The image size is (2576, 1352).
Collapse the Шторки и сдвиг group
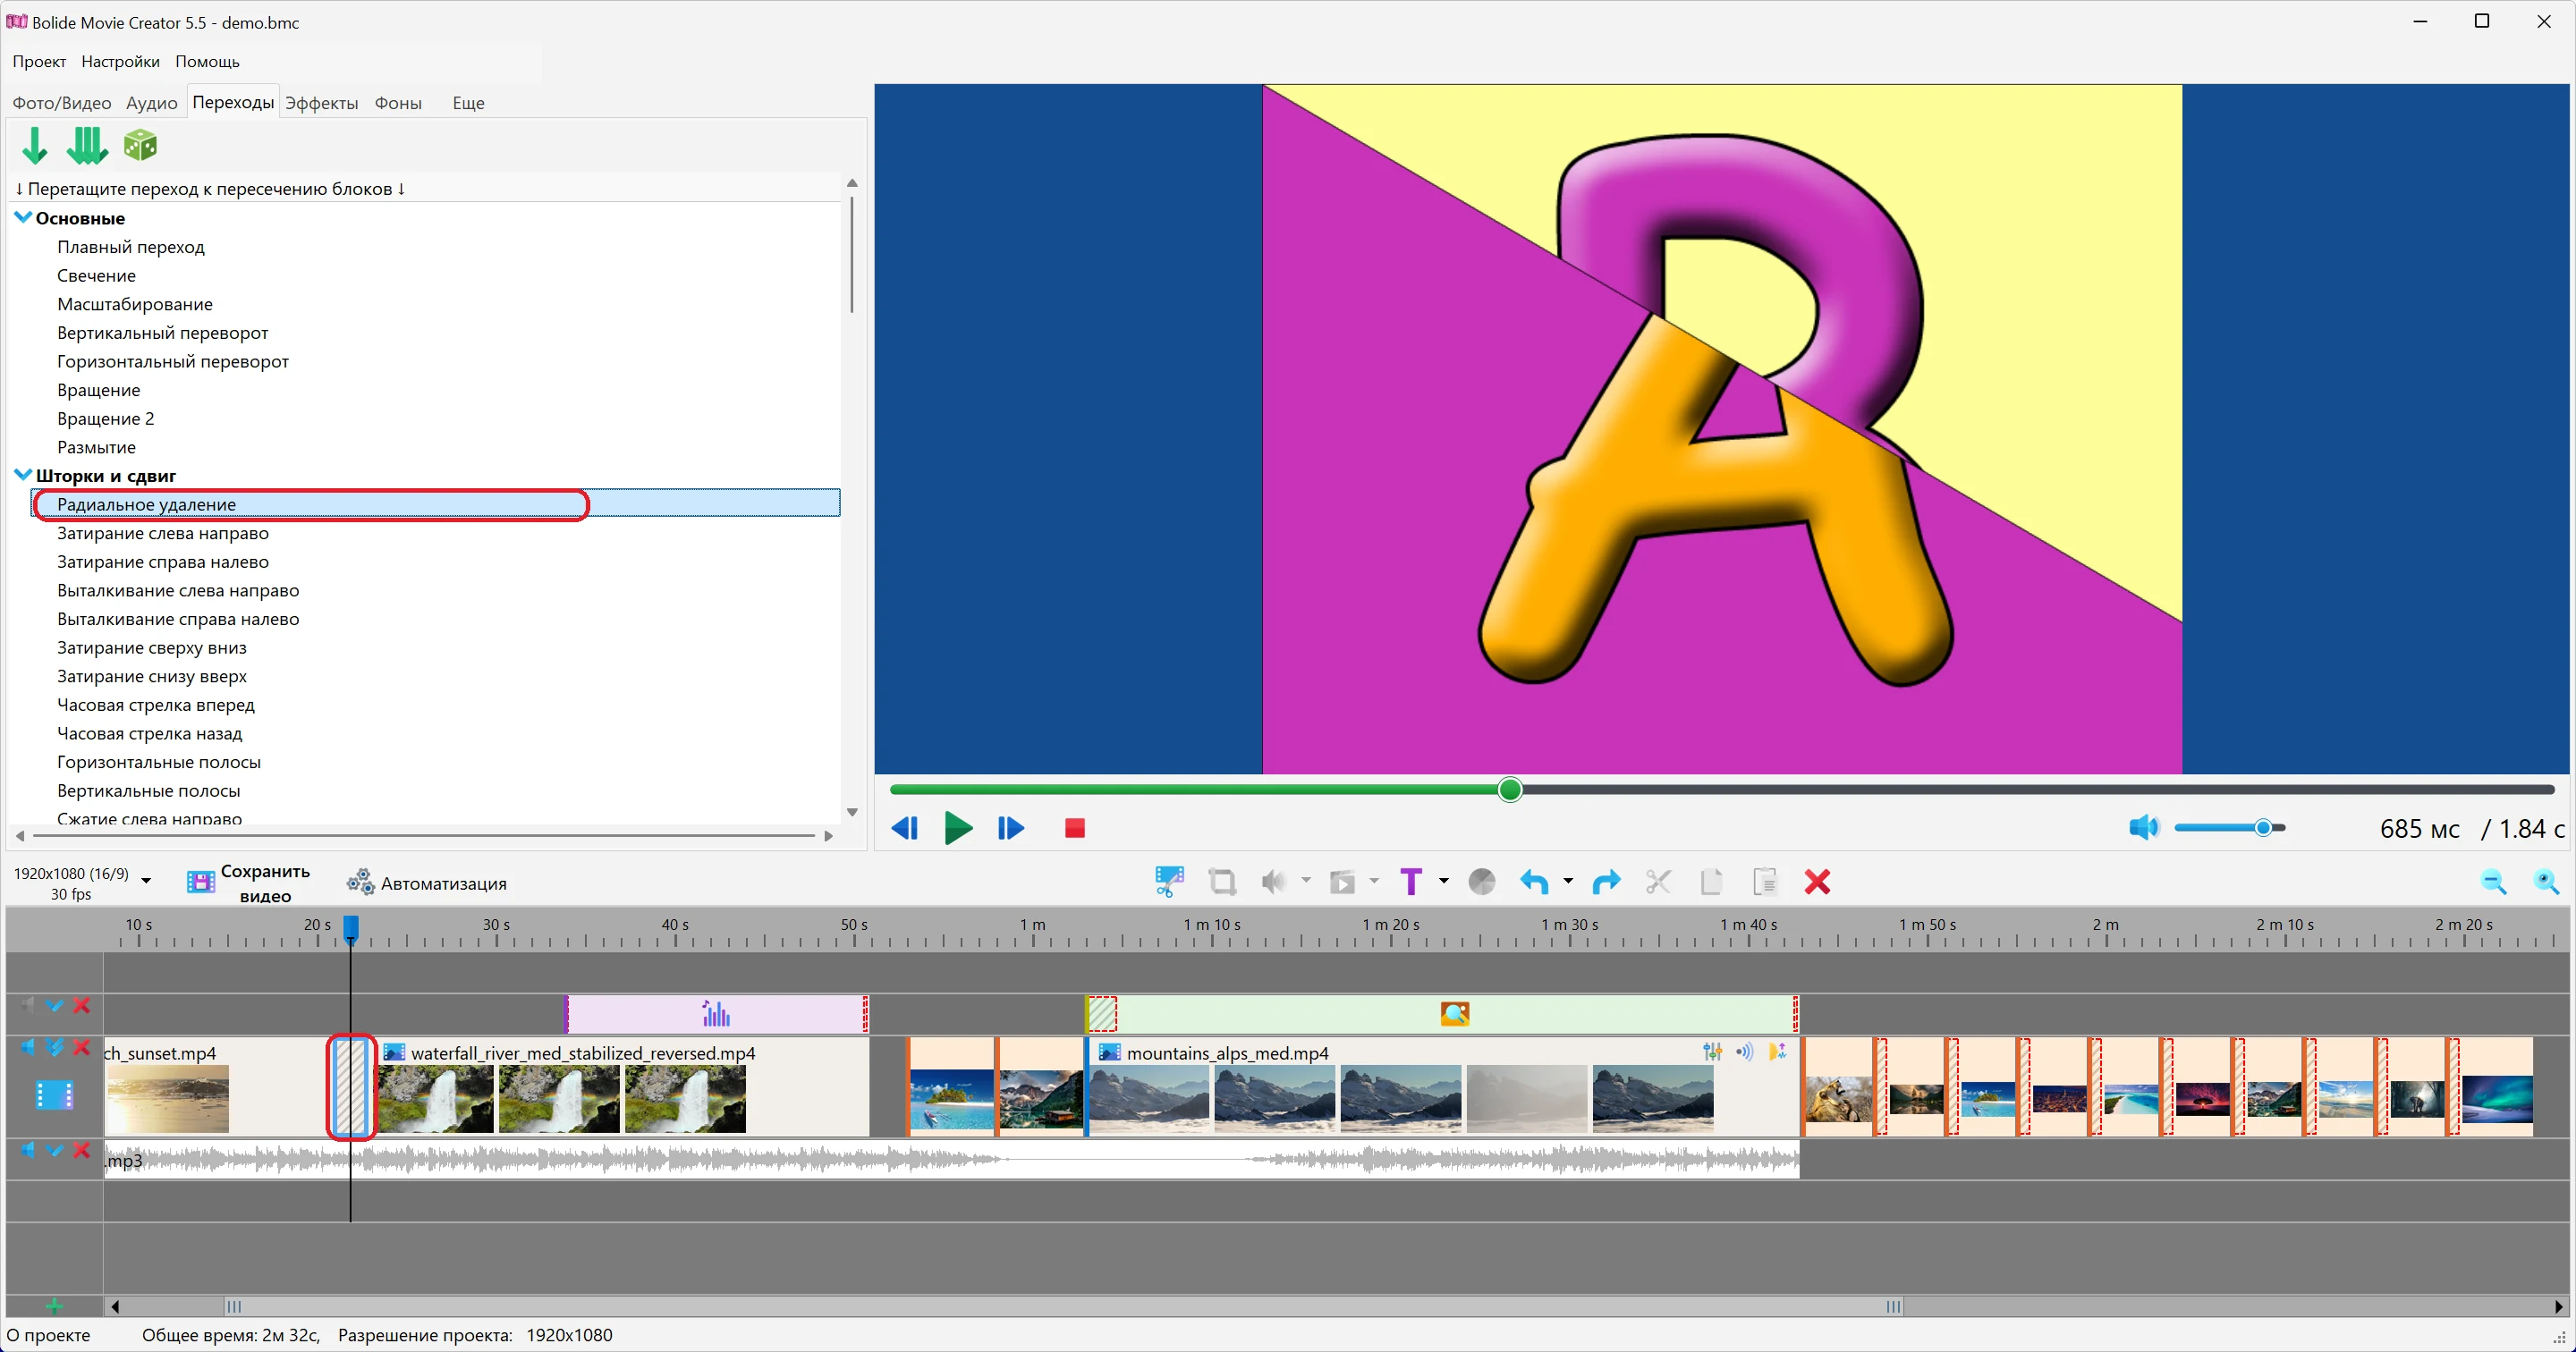[23, 475]
